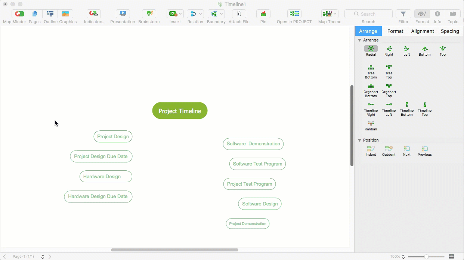
Task: Select the Hardware Design topic
Action: click(x=106, y=176)
